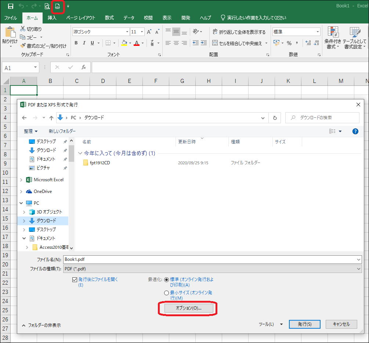This screenshot has width=369, height=343.
Task: Click the Format Painter brush icon
Action: (23, 46)
